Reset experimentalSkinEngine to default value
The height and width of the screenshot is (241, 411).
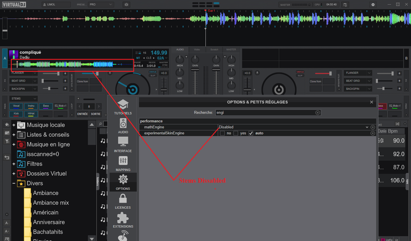[373, 133]
